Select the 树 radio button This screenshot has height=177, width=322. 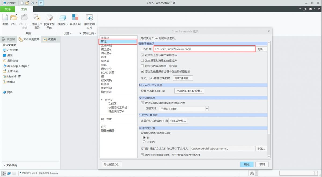(144, 137)
